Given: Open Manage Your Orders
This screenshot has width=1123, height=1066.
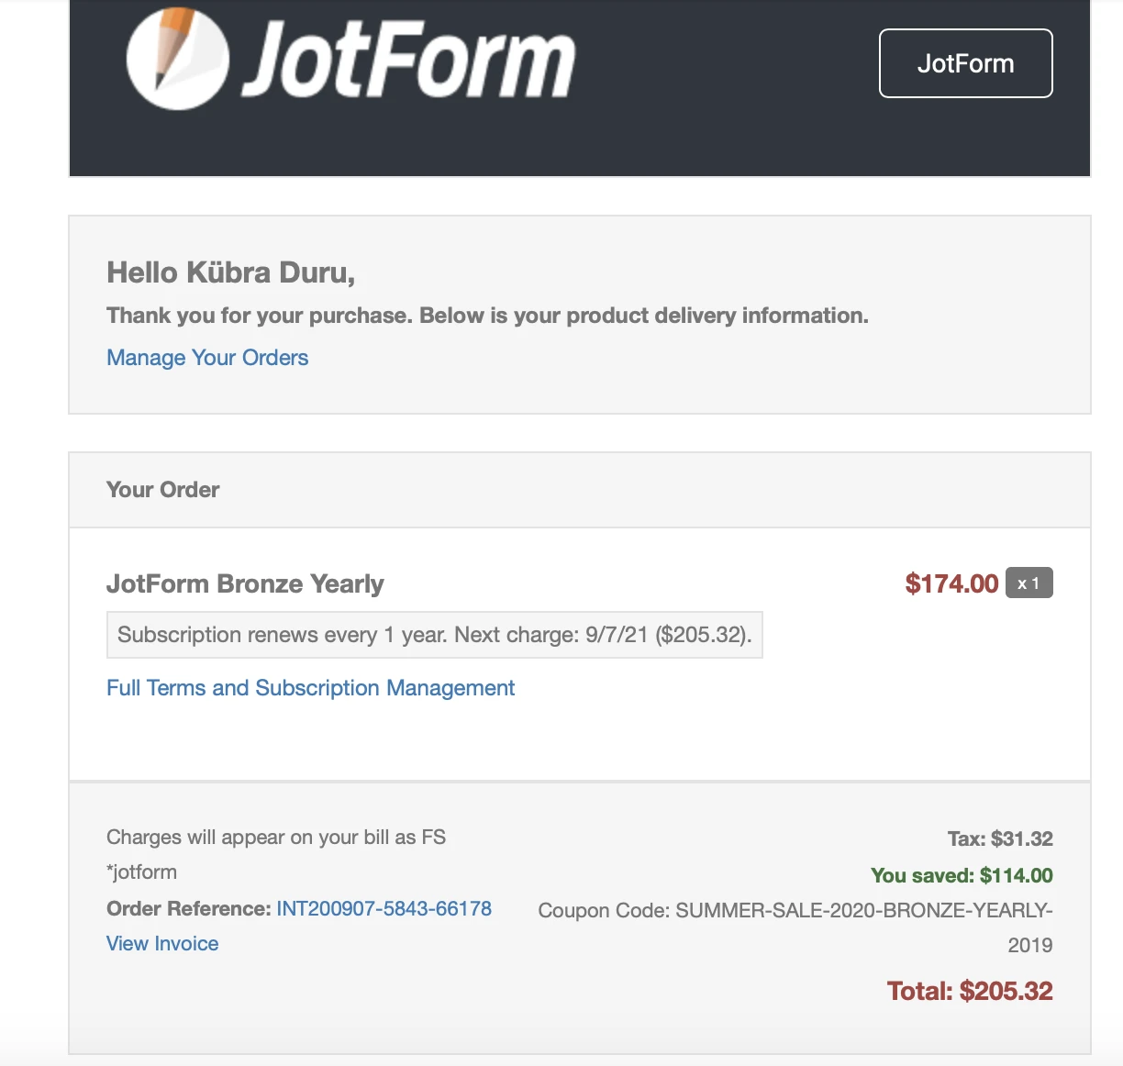Looking at the screenshot, I should [x=207, y=358].
